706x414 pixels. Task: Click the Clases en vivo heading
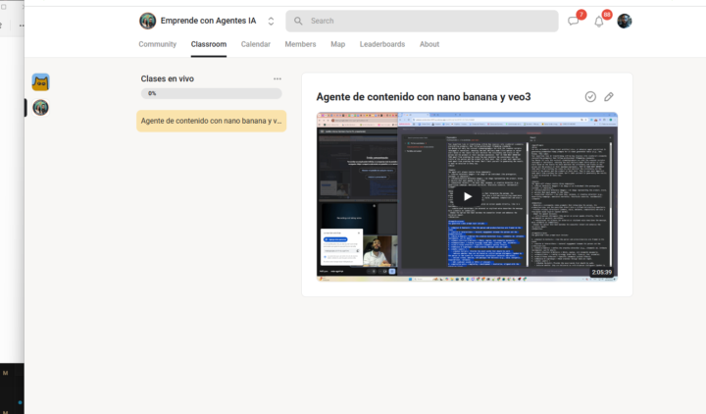point(168,78)
